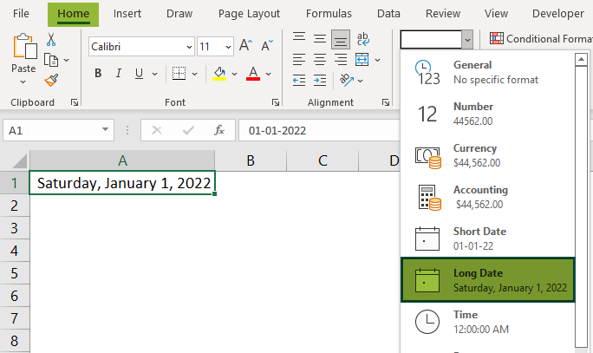
Task: Switch to the Insert tab
Action: point(127,14)
